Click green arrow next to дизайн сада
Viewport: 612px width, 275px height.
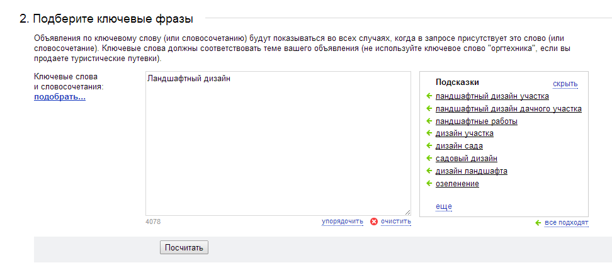[429, 146]
